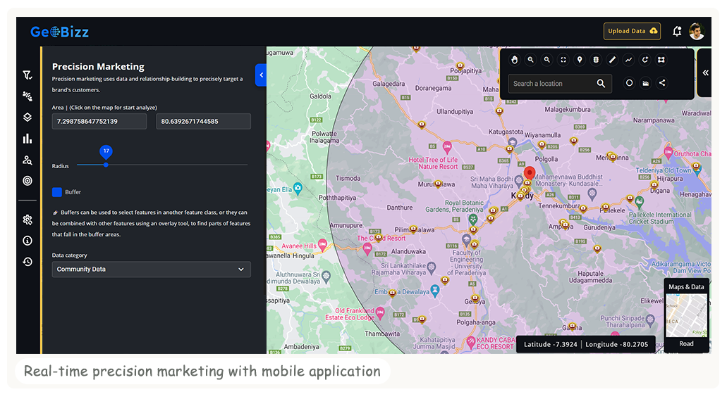Open the filter tool in left sidebar

pos(28,75)
